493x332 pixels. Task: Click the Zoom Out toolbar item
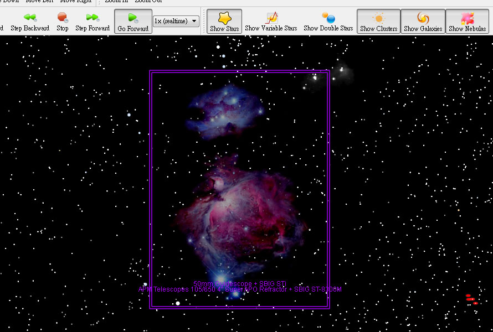tap(147, 2)
